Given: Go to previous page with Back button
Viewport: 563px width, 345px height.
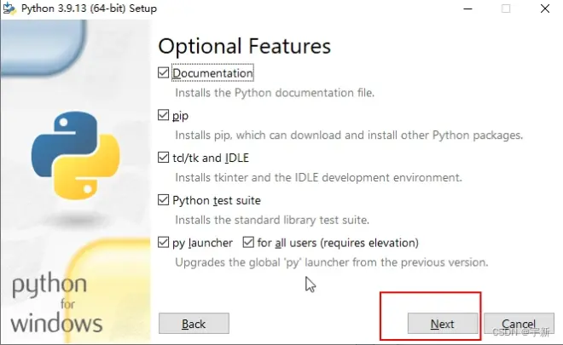Looking at the screenshot, I should [x=194, y=324].
